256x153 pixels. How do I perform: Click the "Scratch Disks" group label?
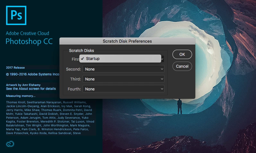pos(82,51)
